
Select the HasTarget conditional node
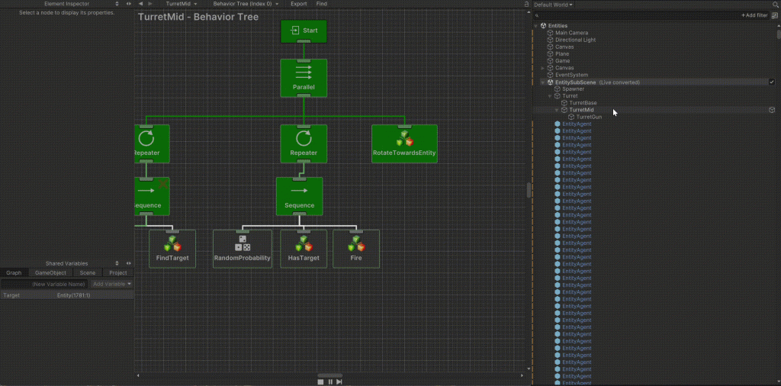(x=303, y=248)
